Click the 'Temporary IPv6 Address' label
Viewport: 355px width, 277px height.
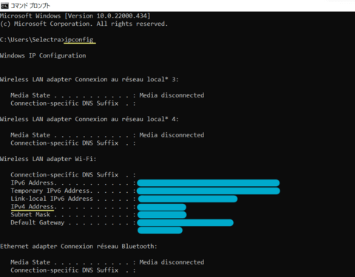coord(50,191)
